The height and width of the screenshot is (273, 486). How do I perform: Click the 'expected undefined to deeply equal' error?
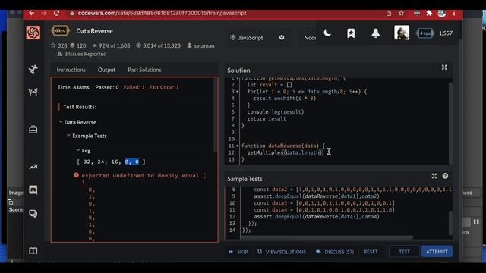(144, 175)
